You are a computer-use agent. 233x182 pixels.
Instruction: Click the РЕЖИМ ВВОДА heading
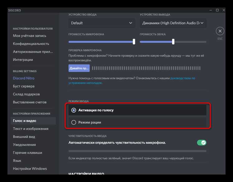pos(79,101)
